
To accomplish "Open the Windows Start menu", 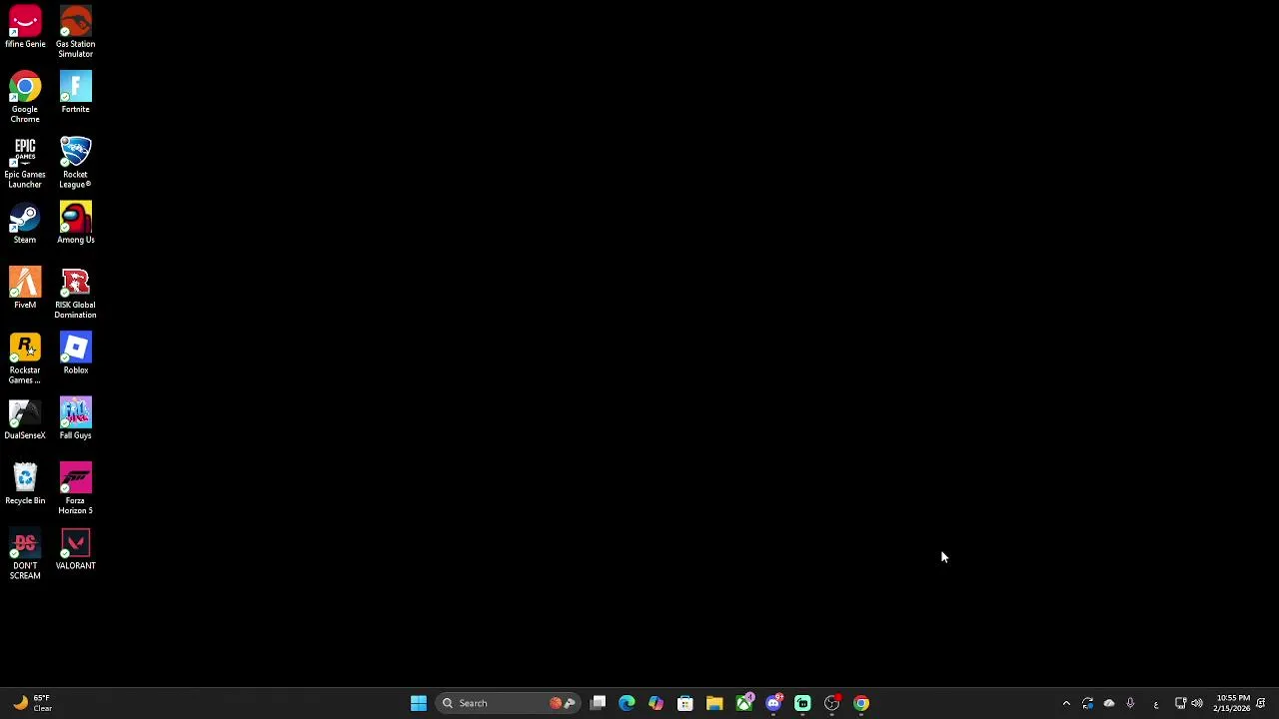I will 419,703.
